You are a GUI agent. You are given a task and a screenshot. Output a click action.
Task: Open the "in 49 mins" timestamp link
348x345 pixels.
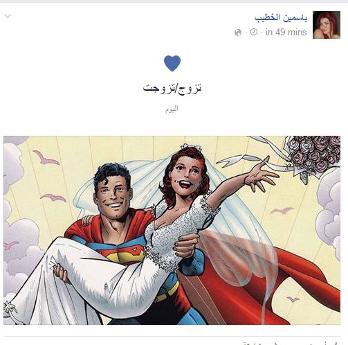click(x=286, y=32)
